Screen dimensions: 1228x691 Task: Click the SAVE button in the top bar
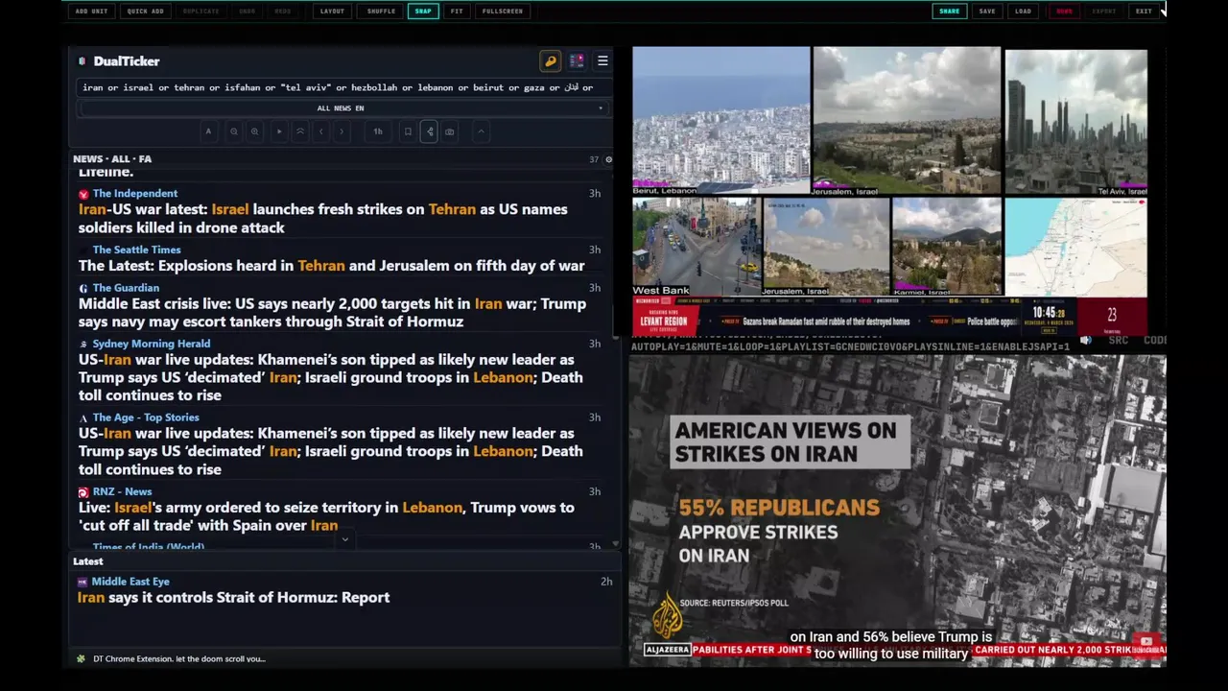click(x=987, y=12)
